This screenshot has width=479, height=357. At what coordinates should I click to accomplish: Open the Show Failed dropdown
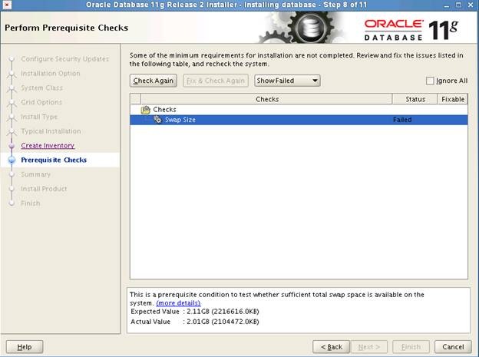coord(287,81)
